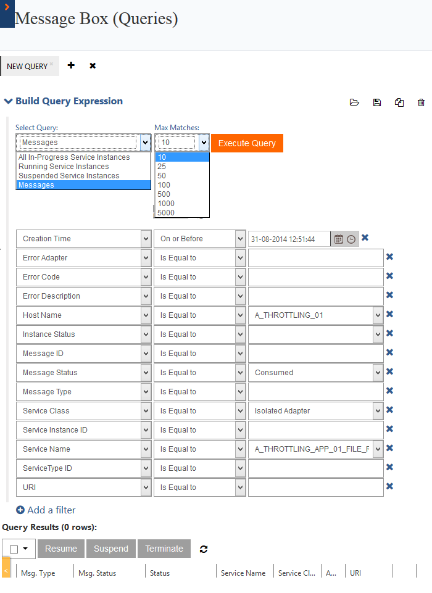This screenshot has width=432, height=593.
Task: Open calendar picker for Creation Time
Action: pyautogui.click(x=339, y=239)
